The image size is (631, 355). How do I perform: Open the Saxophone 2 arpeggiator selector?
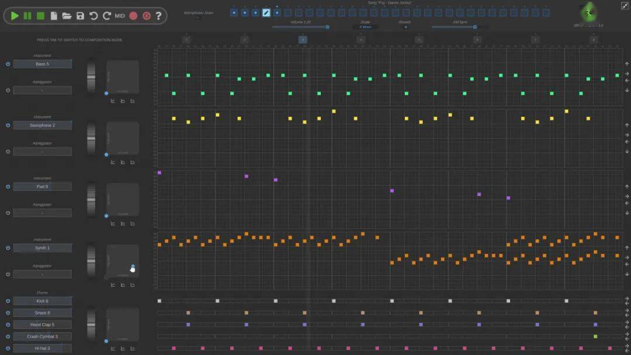(42, 152)
